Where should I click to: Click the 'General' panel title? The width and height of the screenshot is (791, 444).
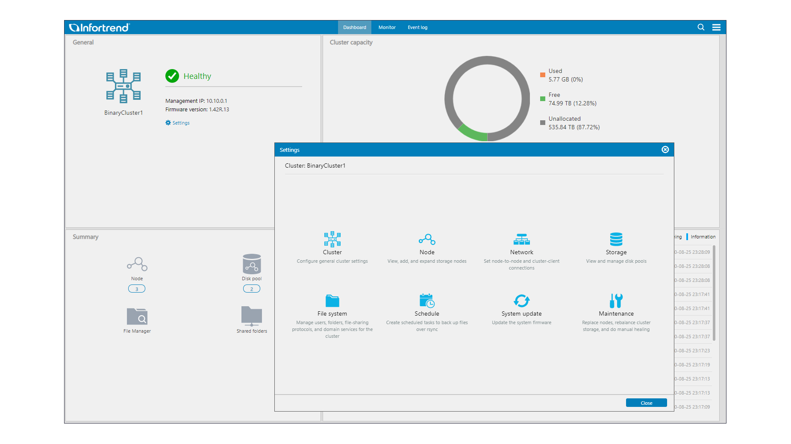tap(83, 42)
